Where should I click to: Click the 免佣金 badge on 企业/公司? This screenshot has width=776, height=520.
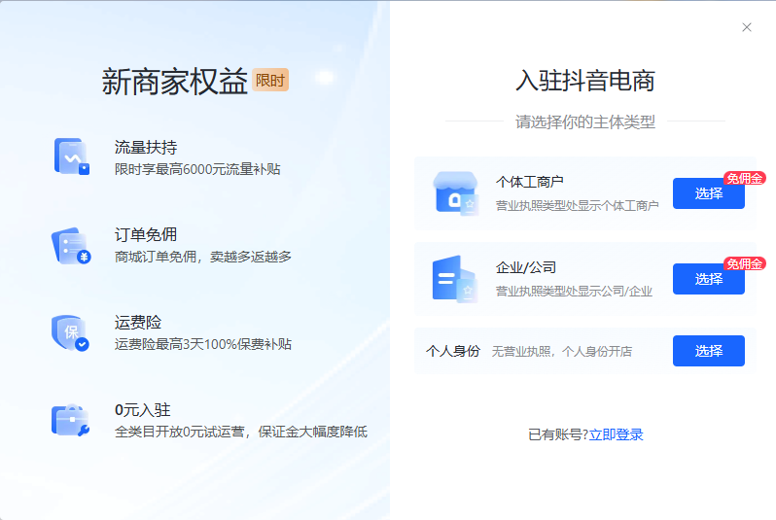[744, 263]
